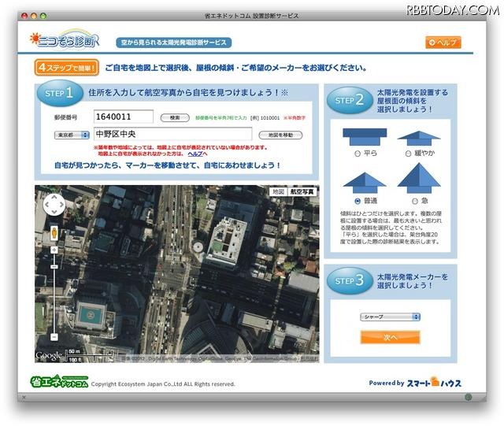Select the 平ら roof radio button
Image resolution: width=504 pixels, height=426 pixels.
pos(357,154)
